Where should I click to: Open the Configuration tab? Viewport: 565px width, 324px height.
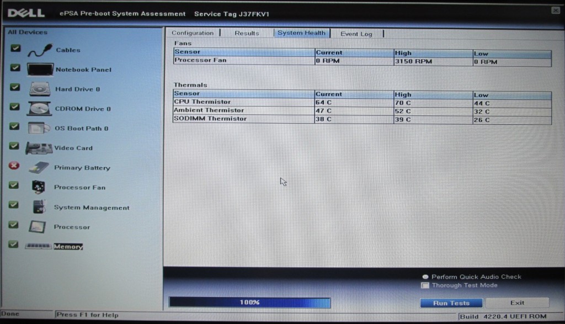[x=193, y=33]
